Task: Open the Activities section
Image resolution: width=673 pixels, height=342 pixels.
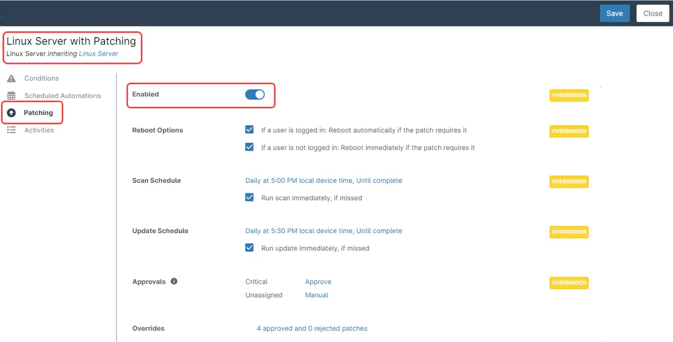Action: coord(39,130)
